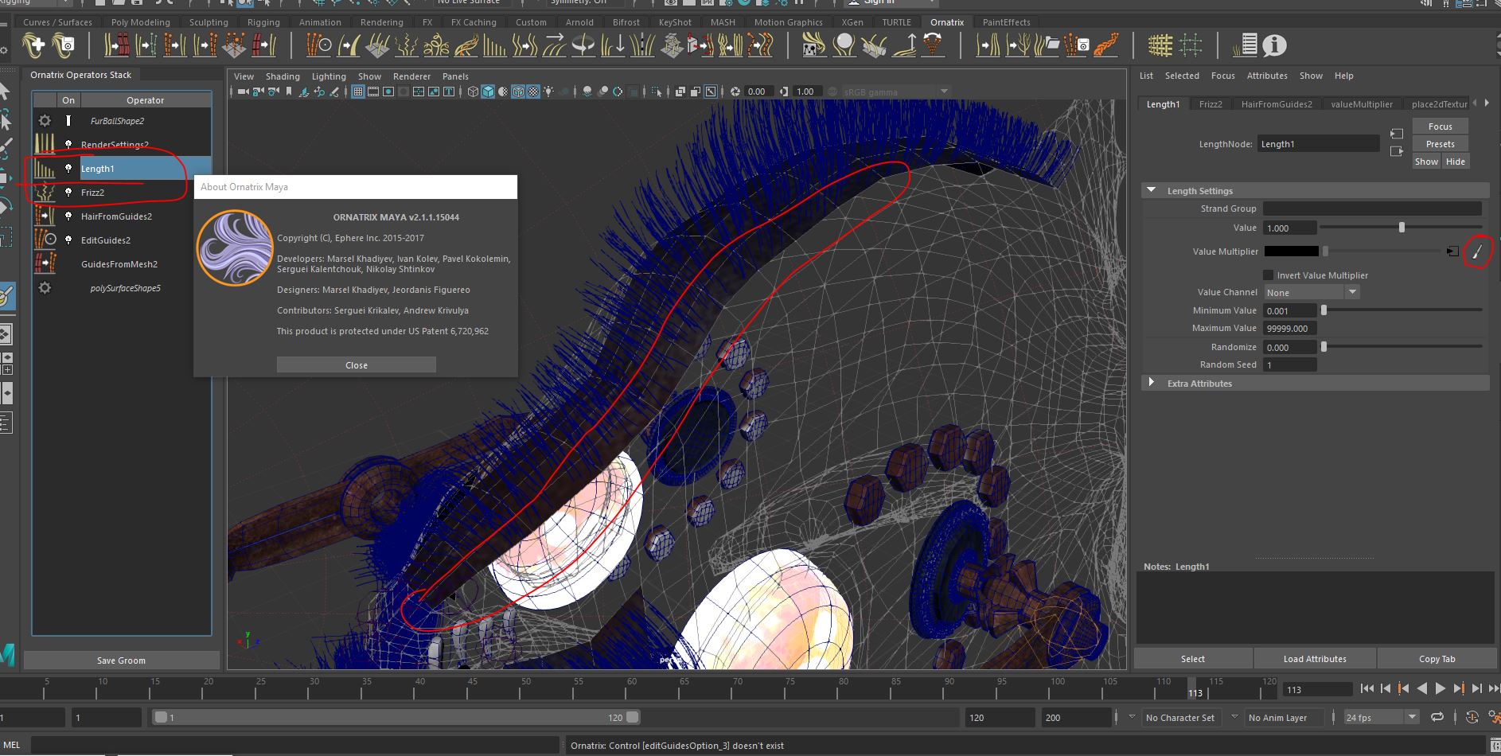
Task: Open the Value Channel dropdown
Action: coord(1351,293)
